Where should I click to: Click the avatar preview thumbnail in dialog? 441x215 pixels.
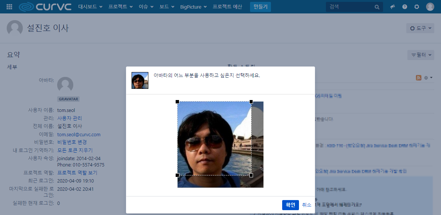coord(140,81)
